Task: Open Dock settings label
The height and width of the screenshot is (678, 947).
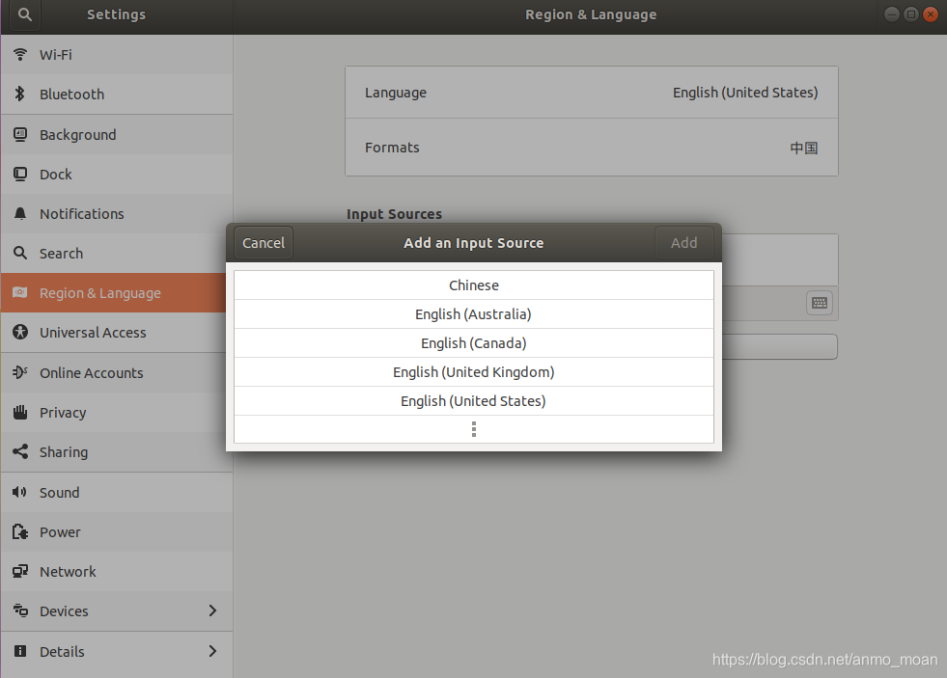Action: click(56, 175)
